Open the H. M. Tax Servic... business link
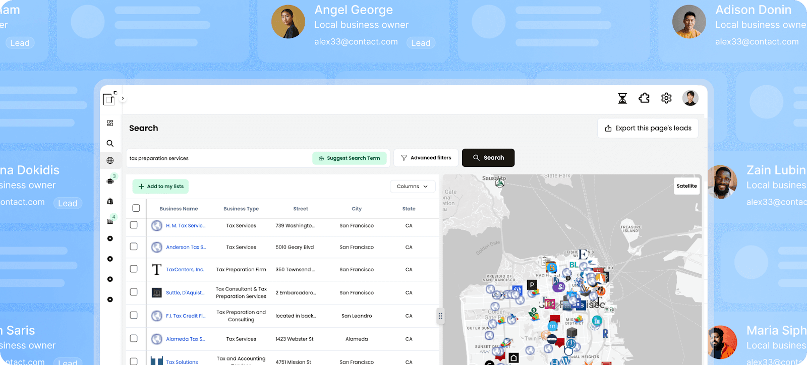 (186, 226)
